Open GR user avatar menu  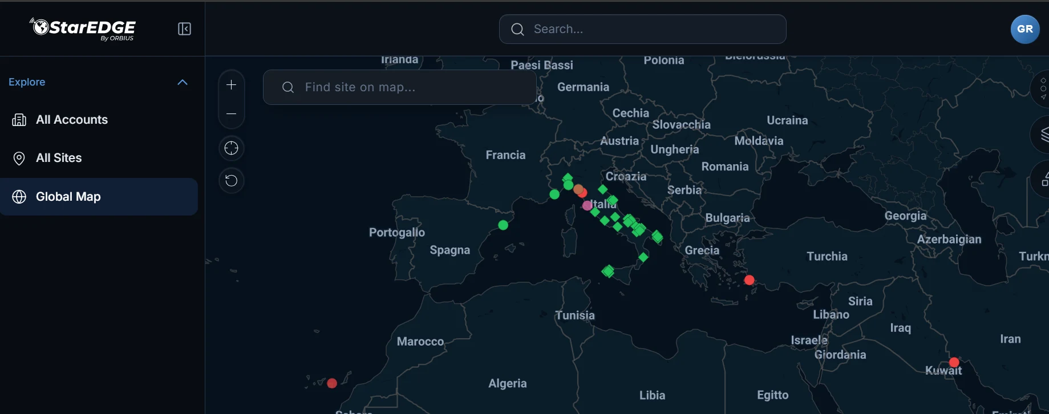coord(1025,29)
